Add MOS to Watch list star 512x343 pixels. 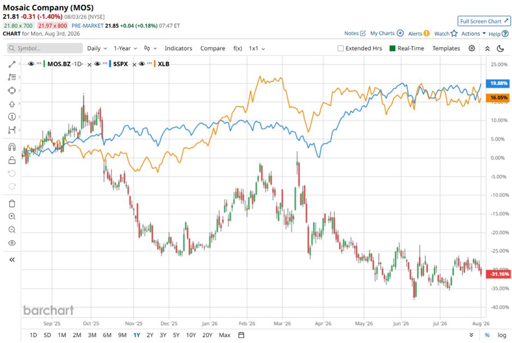454,33
